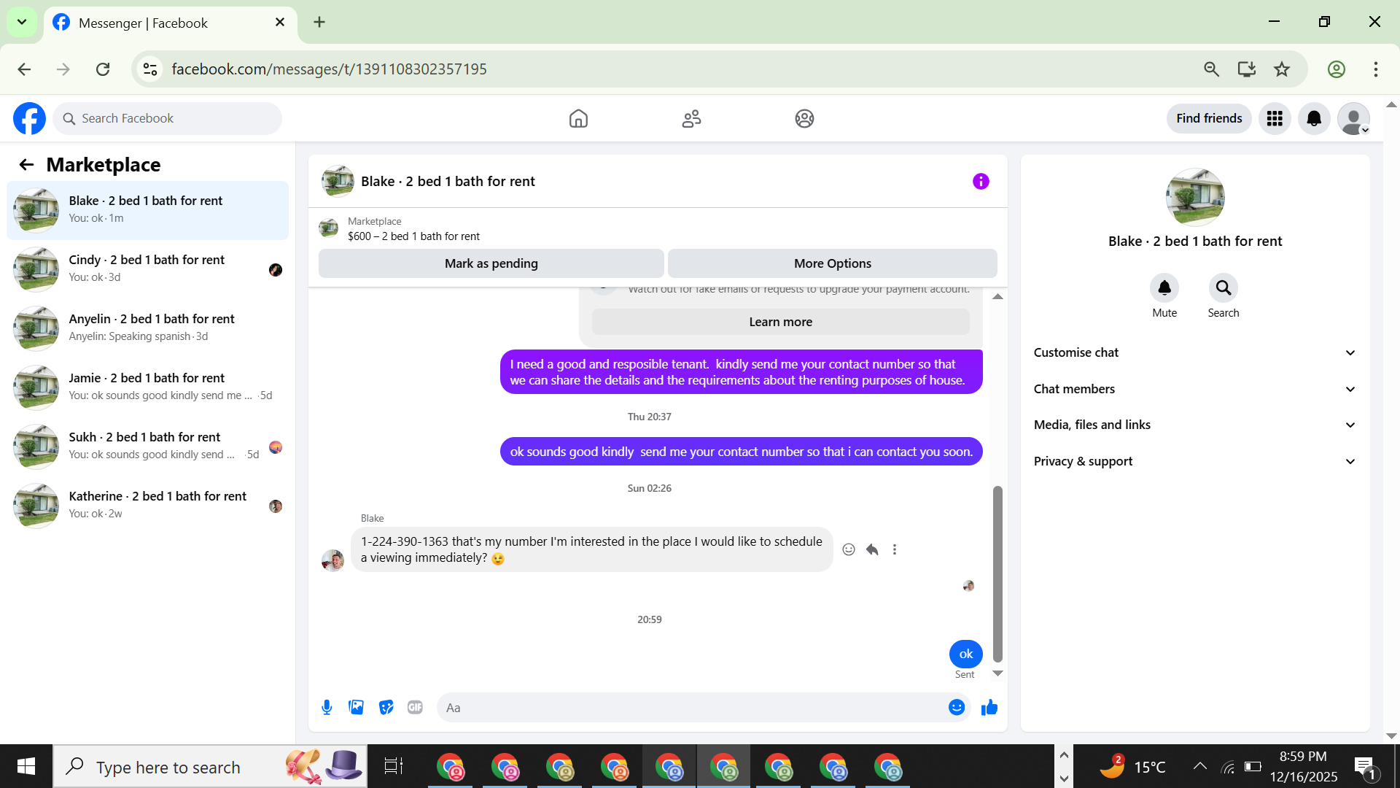Screen dimensions: 1400x788
Task: Expand Privacy & support section
Action: tap(1194, 461)
